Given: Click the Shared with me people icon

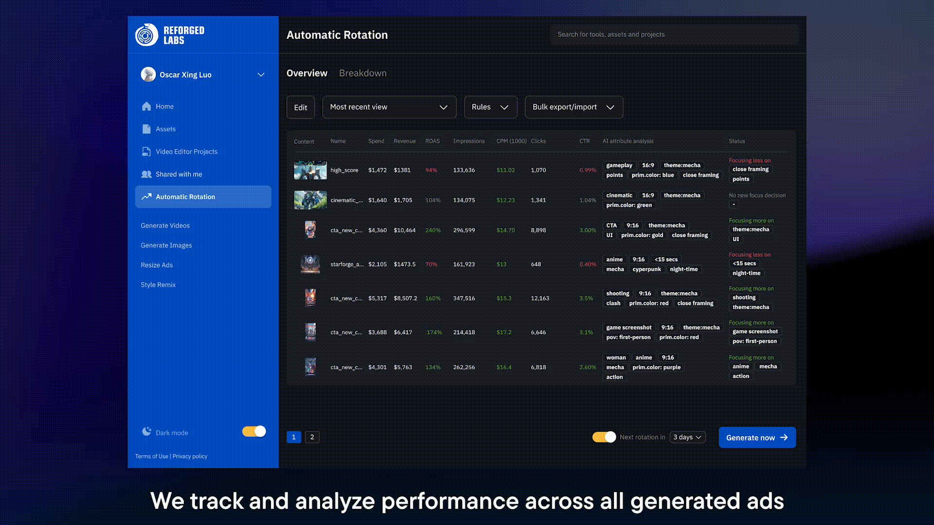Looking at the screenshot, I should tap(146, 174).
